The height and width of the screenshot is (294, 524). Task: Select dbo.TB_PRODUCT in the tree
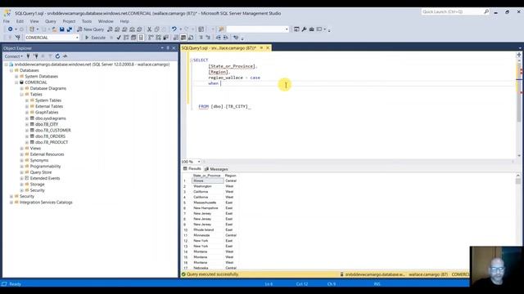tap(52, 142)
